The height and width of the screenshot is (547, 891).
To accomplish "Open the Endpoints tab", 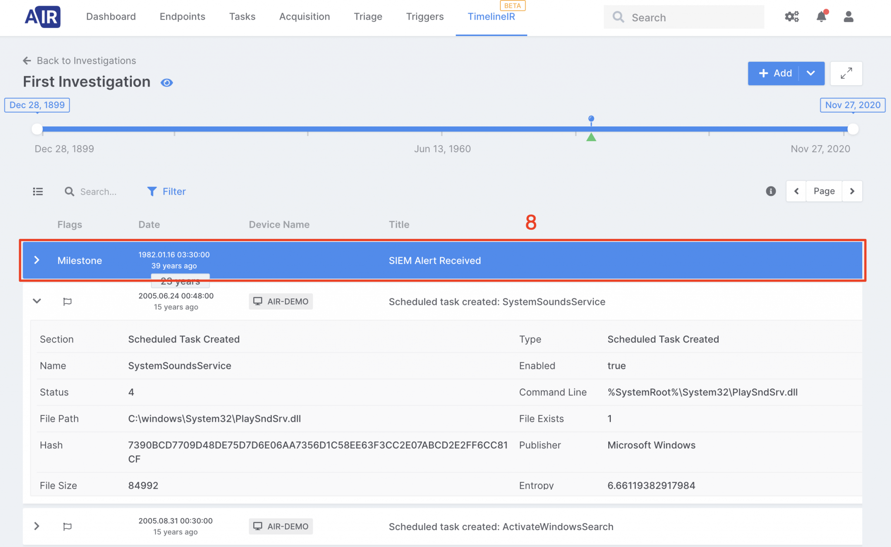I will click(182, 17).
